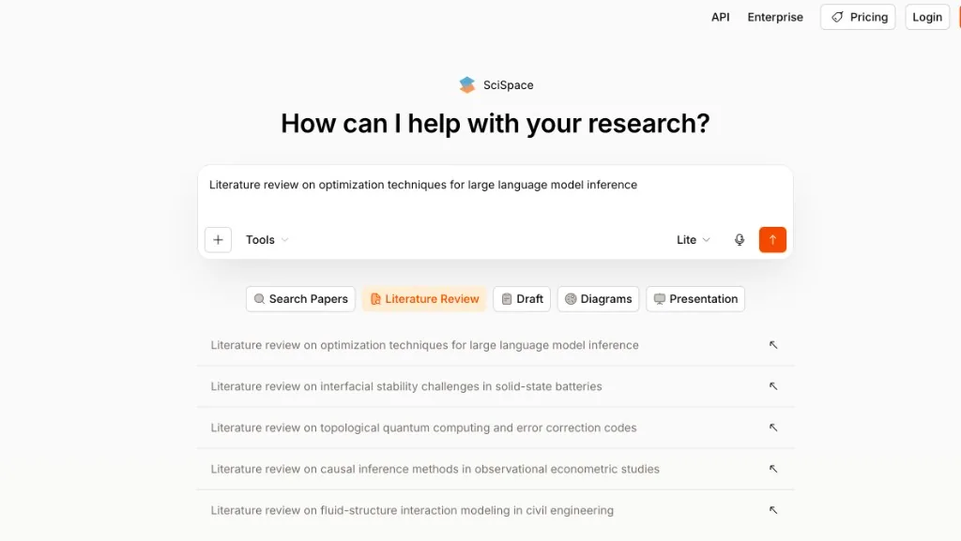Screen dimensions: 961x541
Task: Use arrow icon for quantum computing suggestion
Action: click(773, 428)
